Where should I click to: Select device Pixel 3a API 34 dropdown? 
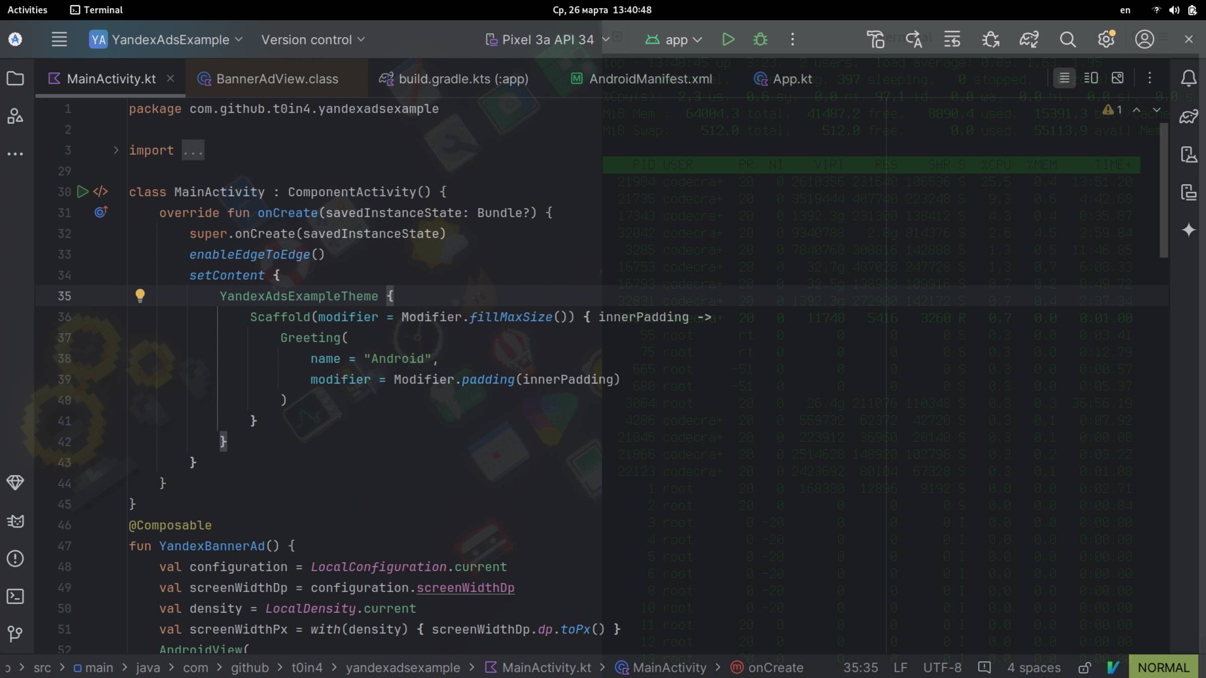coord(547,39)
